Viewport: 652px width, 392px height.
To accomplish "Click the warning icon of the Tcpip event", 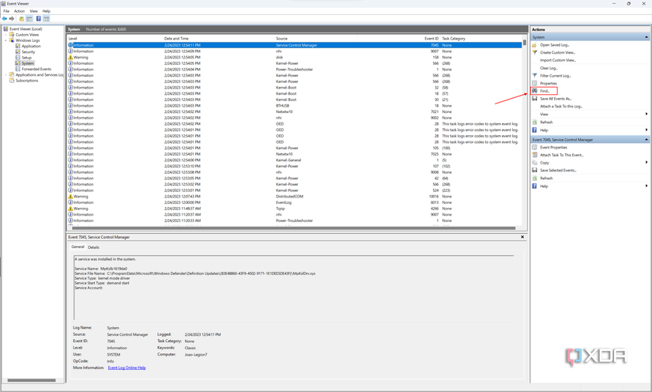I will [x=70, y=209].
